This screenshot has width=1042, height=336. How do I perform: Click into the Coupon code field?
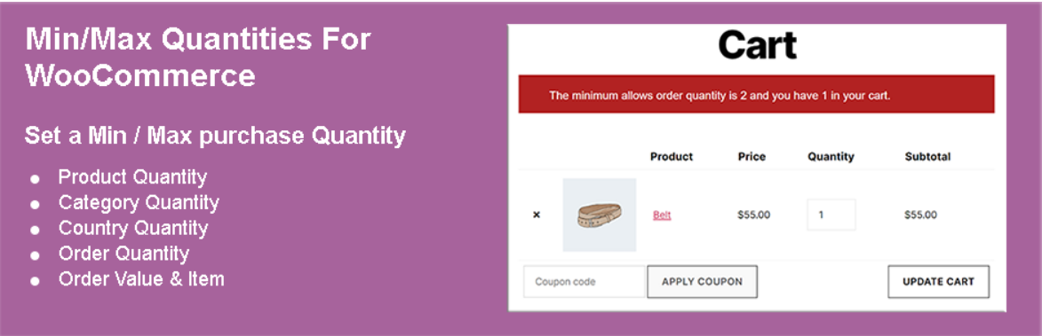pyautogui.click(x=585, y=282)
